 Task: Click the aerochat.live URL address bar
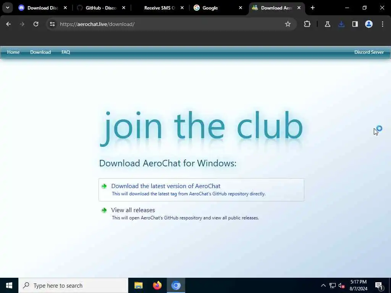(x=171, y=24)
